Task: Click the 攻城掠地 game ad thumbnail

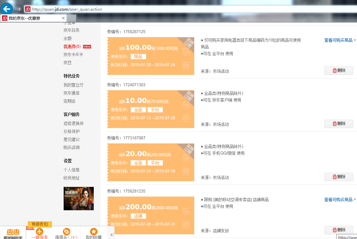Action: click(79, 198)
